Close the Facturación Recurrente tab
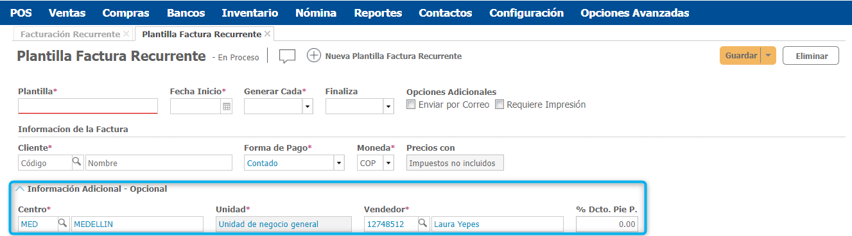Screen dimensions: 852x236 click(126, 34)
